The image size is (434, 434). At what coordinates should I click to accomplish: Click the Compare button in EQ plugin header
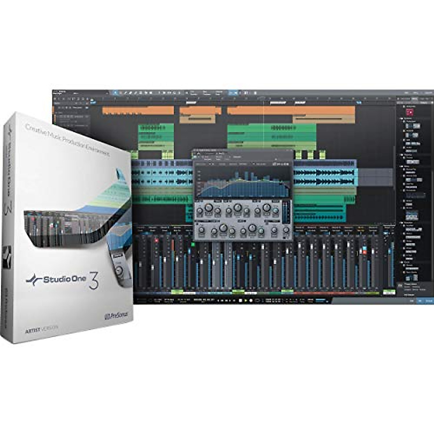[x=237, y=157]
